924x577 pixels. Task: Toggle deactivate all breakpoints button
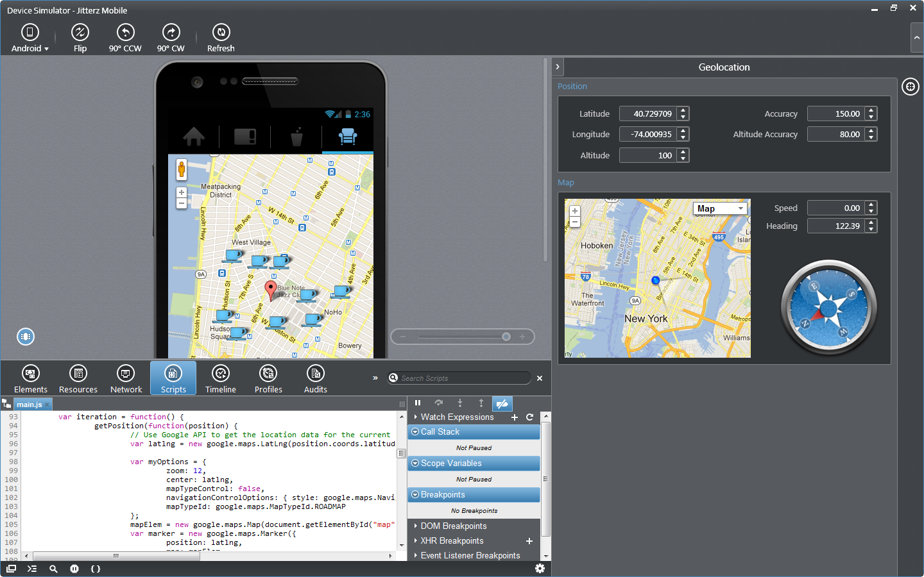(502, 403)
